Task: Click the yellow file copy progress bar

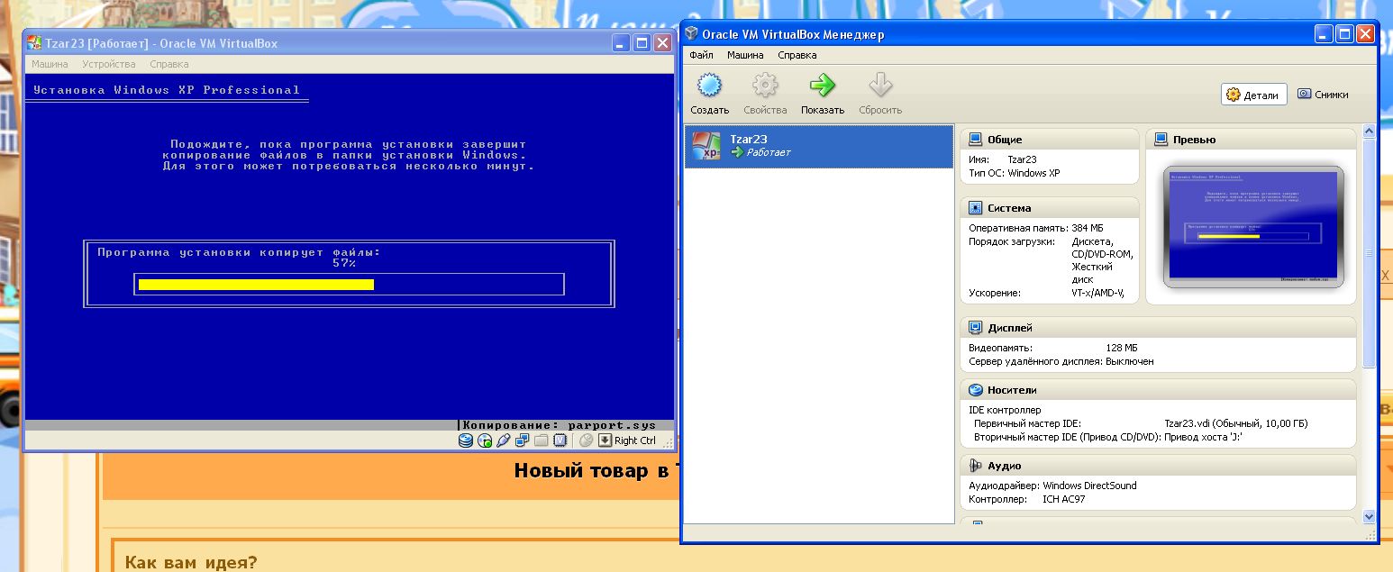Action: [256, 285]
